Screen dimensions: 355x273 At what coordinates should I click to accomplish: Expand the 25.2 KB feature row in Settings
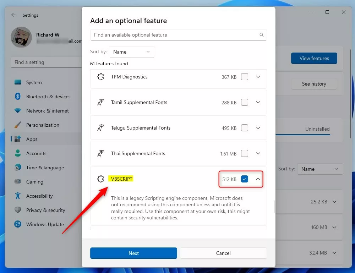[334, 202]
